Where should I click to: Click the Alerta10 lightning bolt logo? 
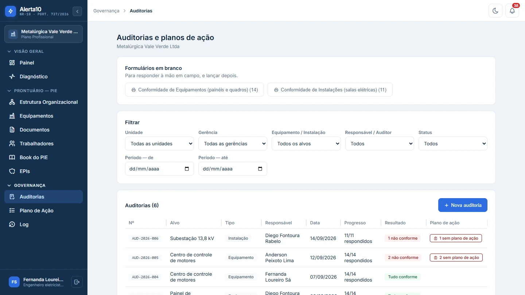[x=11, y=11]
